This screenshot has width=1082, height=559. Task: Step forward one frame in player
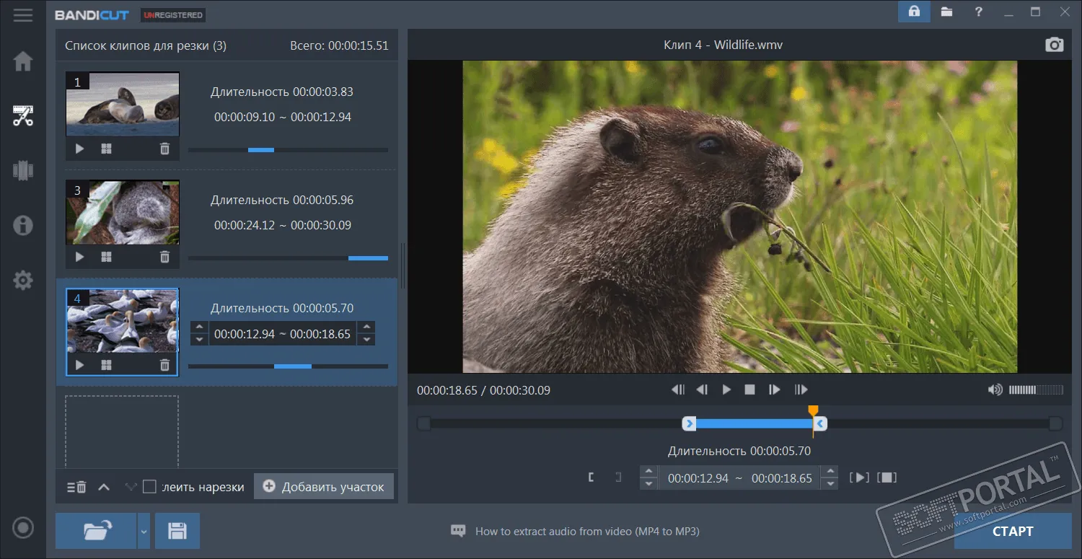tap(775, 389)
